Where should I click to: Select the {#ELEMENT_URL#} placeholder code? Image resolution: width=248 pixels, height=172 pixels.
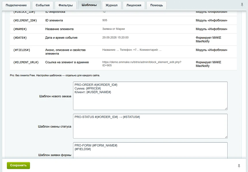26,62
